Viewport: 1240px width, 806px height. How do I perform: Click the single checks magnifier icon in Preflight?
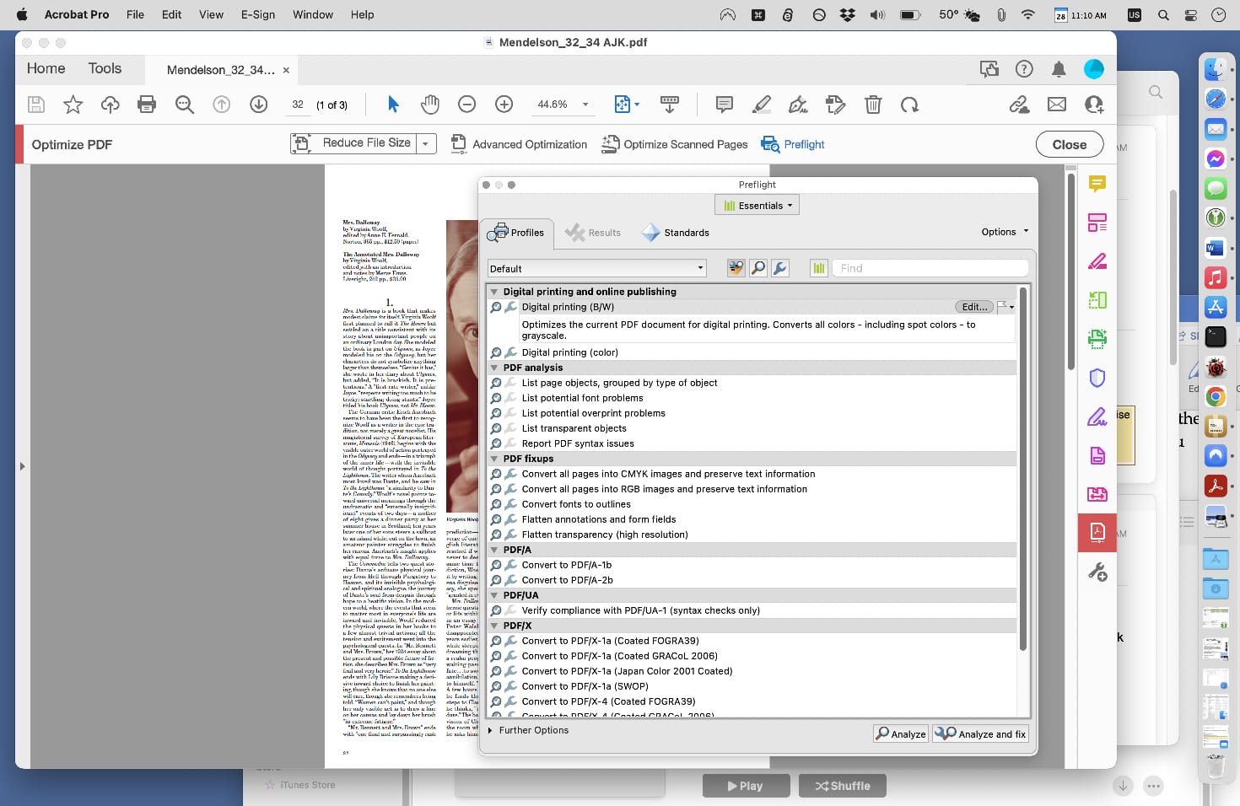tap(758, 268)
